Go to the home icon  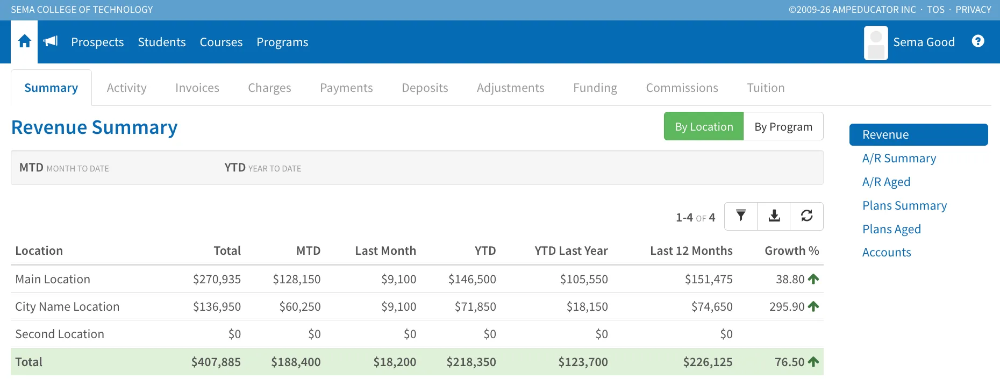coord(24,42)
